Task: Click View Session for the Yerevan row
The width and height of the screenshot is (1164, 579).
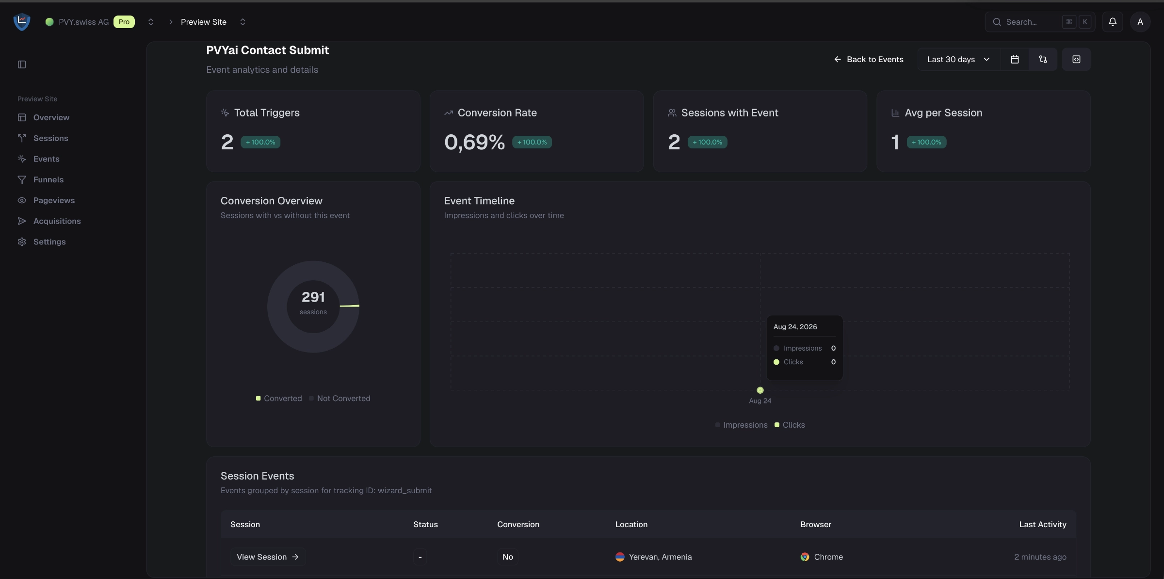Action: tap(268, 557)
